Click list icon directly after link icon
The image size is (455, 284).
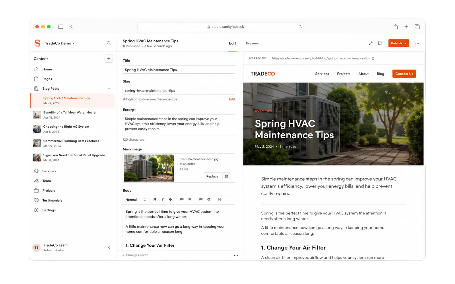[182, 200]
